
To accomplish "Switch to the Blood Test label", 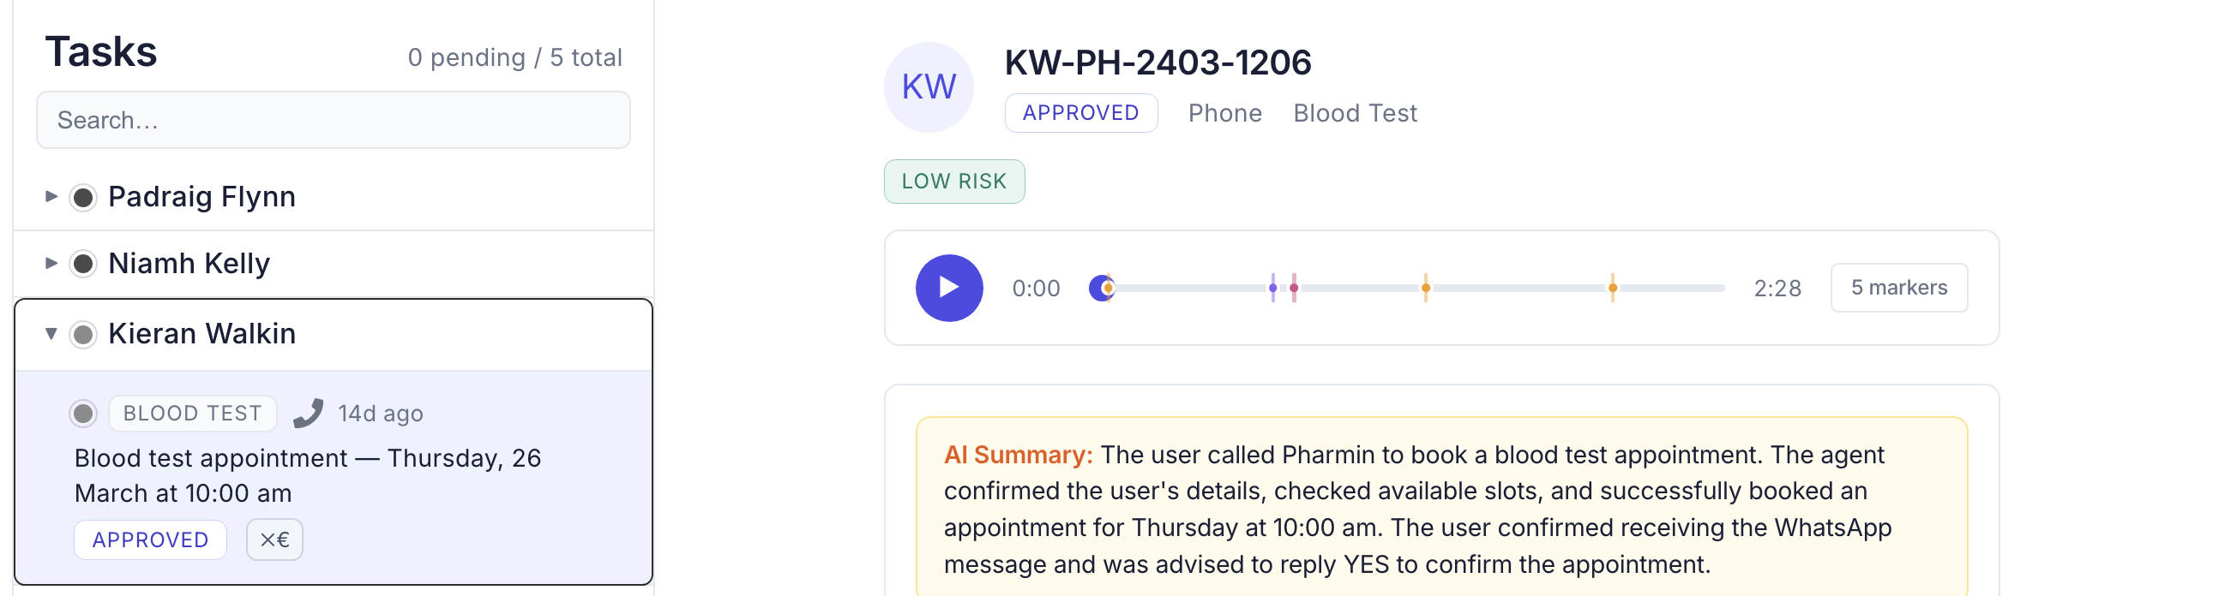I will tap(1355, 113).
